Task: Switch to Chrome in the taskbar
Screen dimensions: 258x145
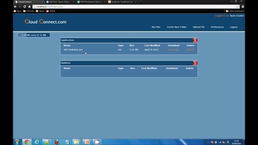Action: 27,142
